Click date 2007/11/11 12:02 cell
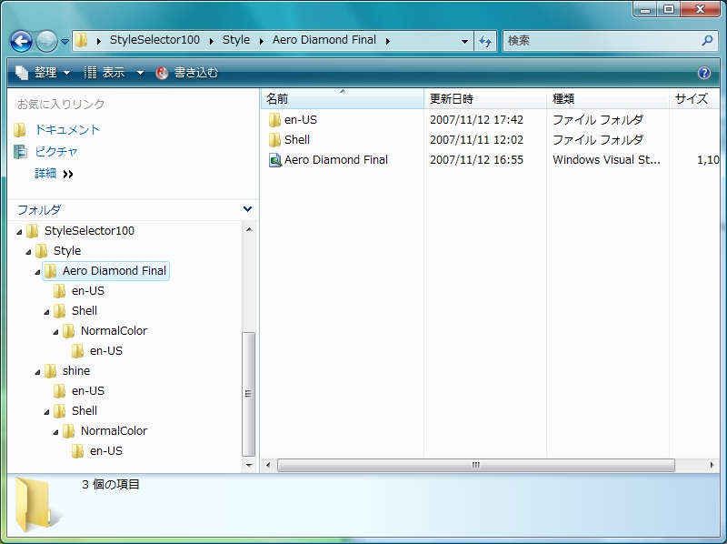 [x=476, y=140]
